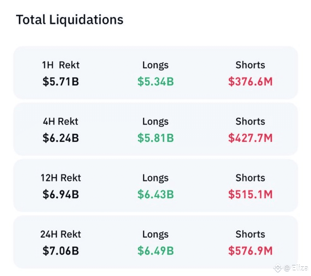
Task: Click the $6.94B twelve-hour total
Action: click(x=61, y=195)
